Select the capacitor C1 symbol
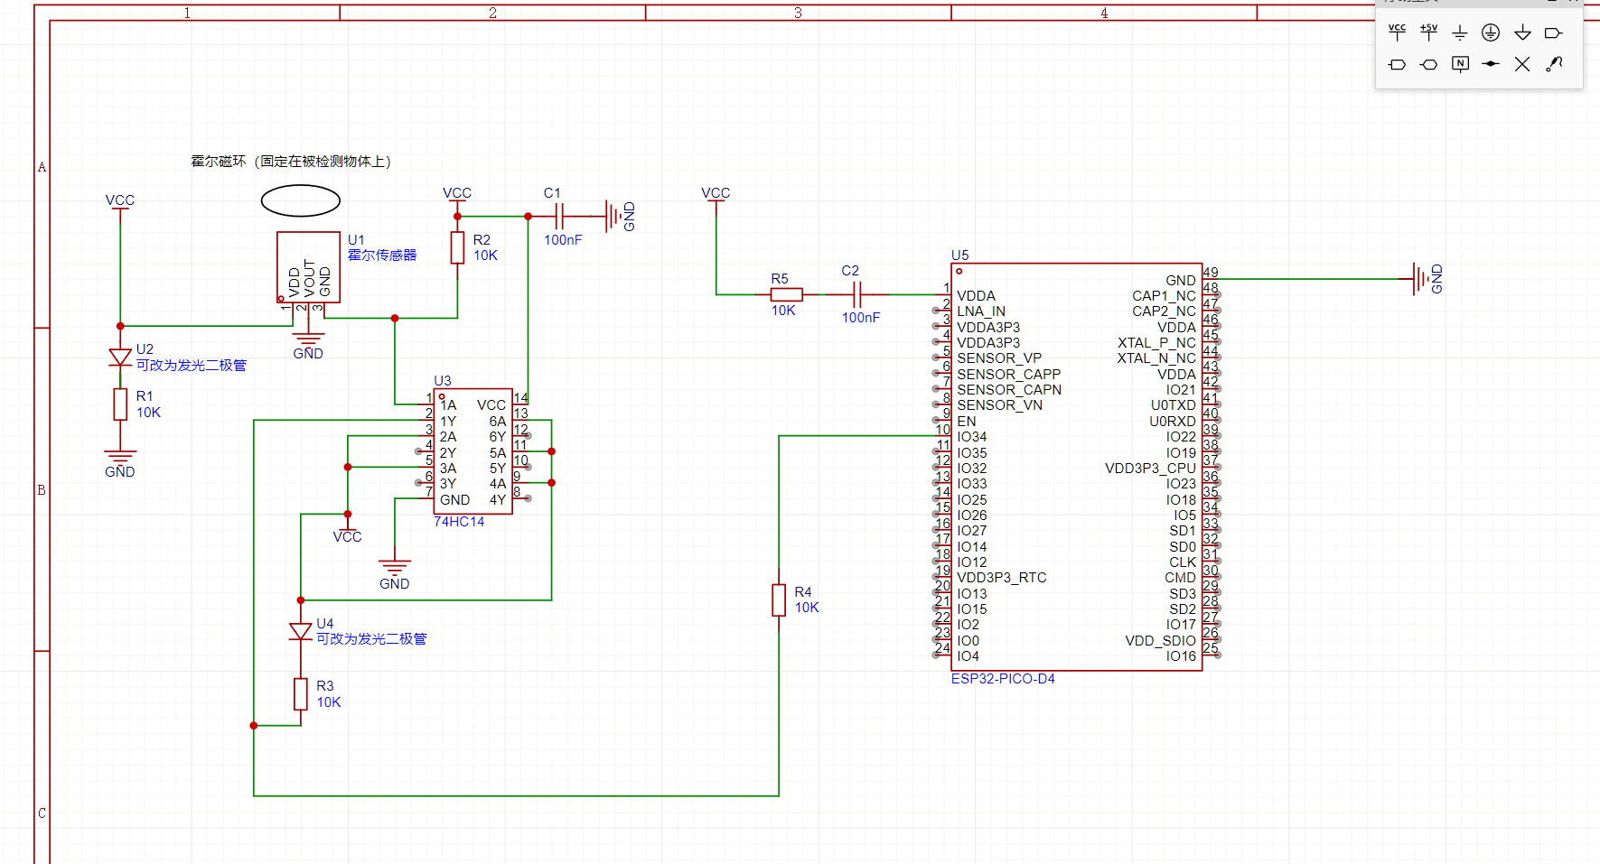1600x864 pixels. tap(560, 216)
